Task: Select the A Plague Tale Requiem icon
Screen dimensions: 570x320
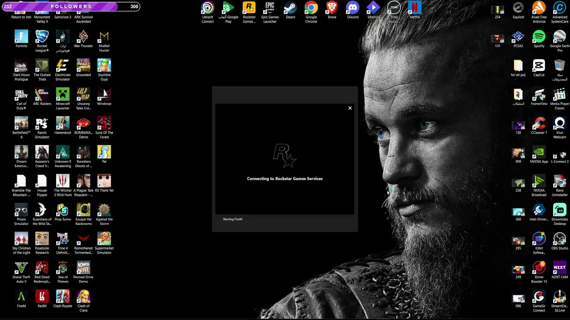Action: [x=83, y=185]
